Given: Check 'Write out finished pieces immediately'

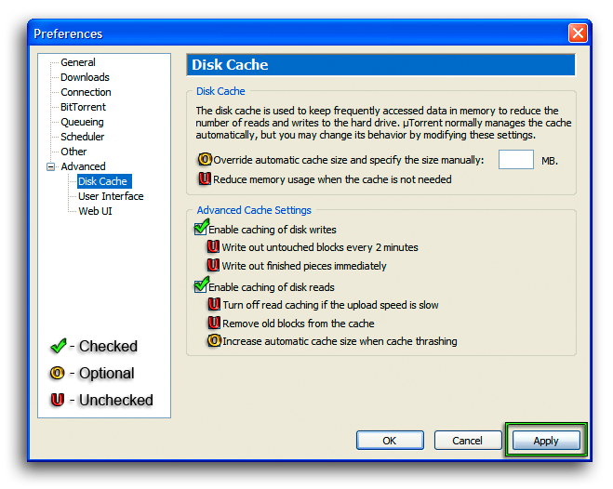Looking at the screenshot, I should point(214,266).
